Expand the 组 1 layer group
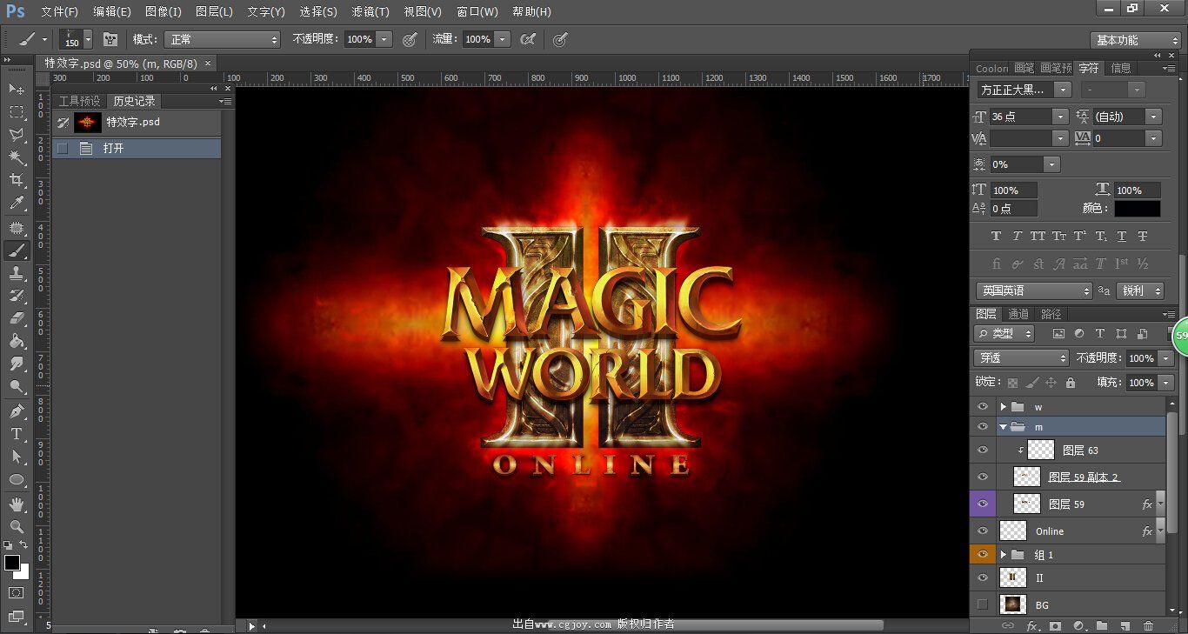Screen dimensions: 1188x634 point(1003,554)
